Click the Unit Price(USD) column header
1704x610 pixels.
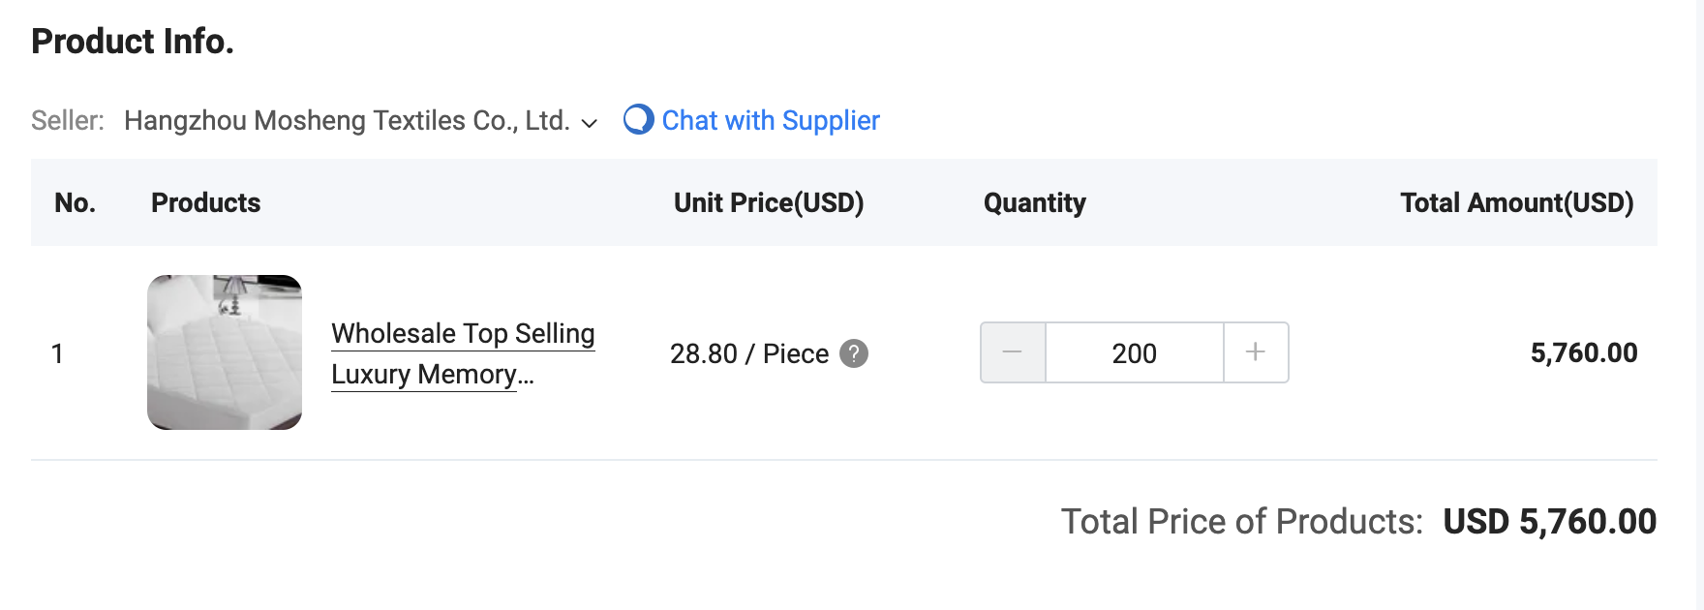[x=769, y=202]
